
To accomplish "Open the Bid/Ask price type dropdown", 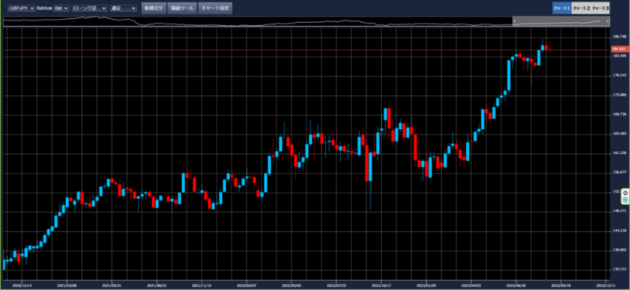I will (x=61, y=8).
